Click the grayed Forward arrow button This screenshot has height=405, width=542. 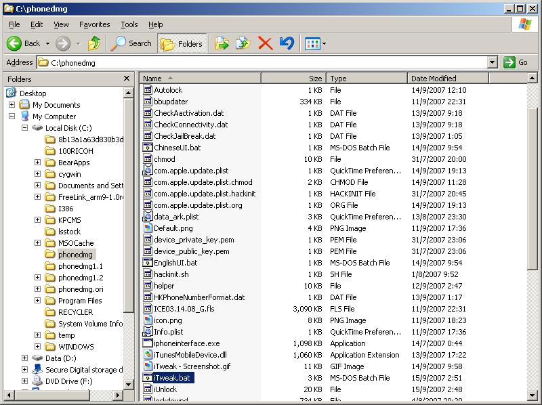point(63,43)
